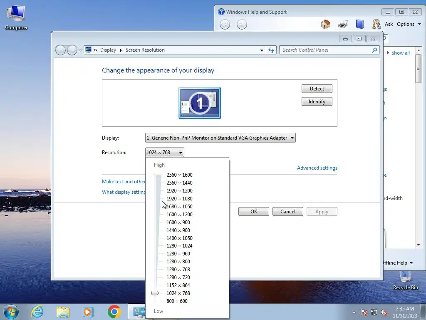Screen dimensions: 426x320
Task: Select 1152 × 864 resolution
Action: [x=178, y=285]
